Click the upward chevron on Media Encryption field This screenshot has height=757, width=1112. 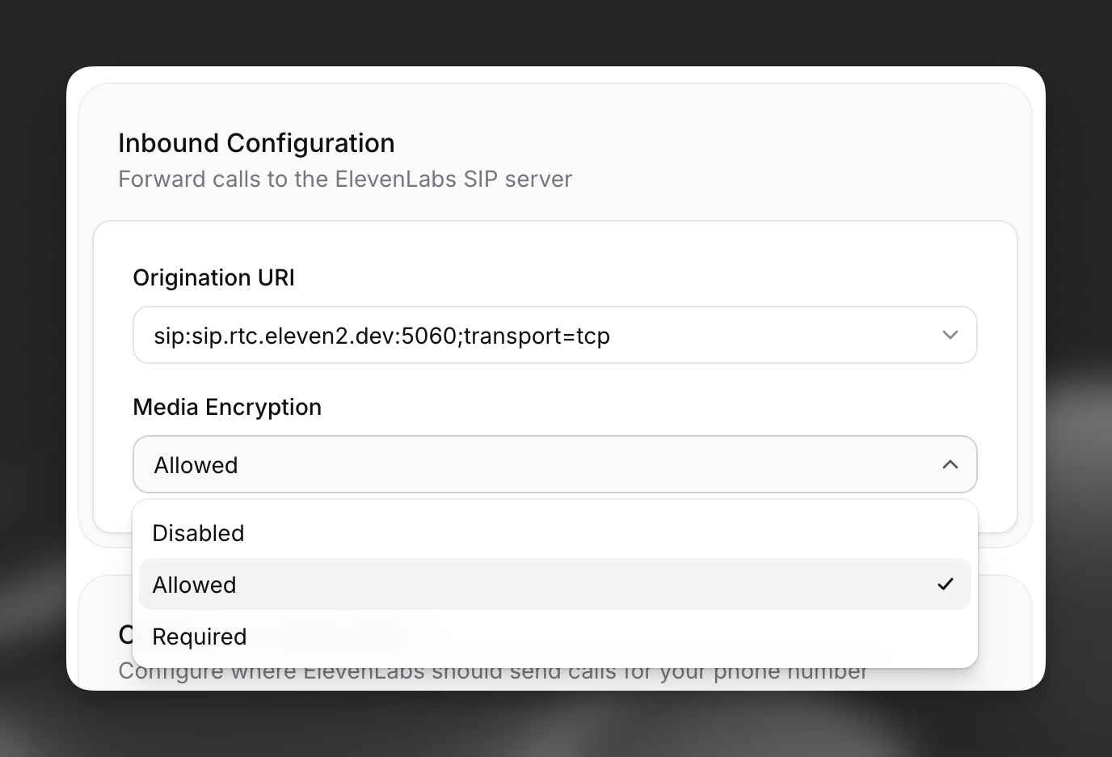click(x=950, y=464)
